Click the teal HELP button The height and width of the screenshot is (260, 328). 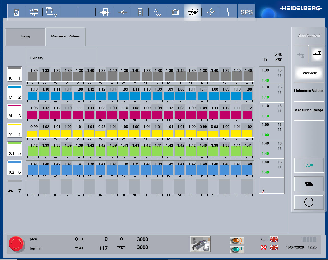coord(237,249)
